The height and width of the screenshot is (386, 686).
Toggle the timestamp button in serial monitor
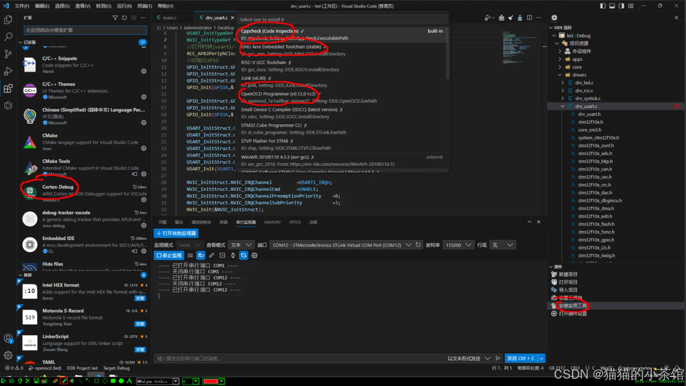point(233,255)
